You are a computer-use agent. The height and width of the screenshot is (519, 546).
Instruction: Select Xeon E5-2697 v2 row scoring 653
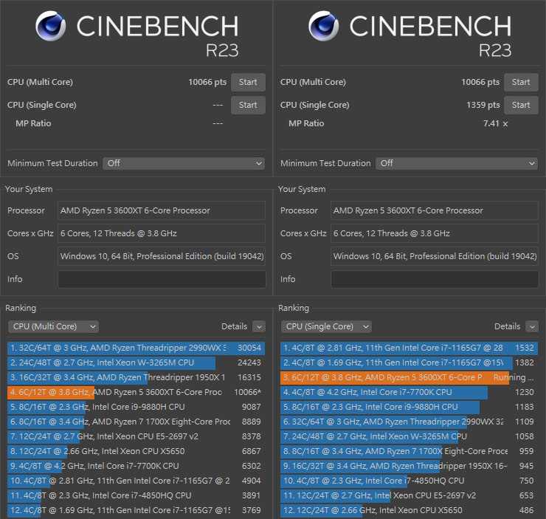click(x=409, y=495)
